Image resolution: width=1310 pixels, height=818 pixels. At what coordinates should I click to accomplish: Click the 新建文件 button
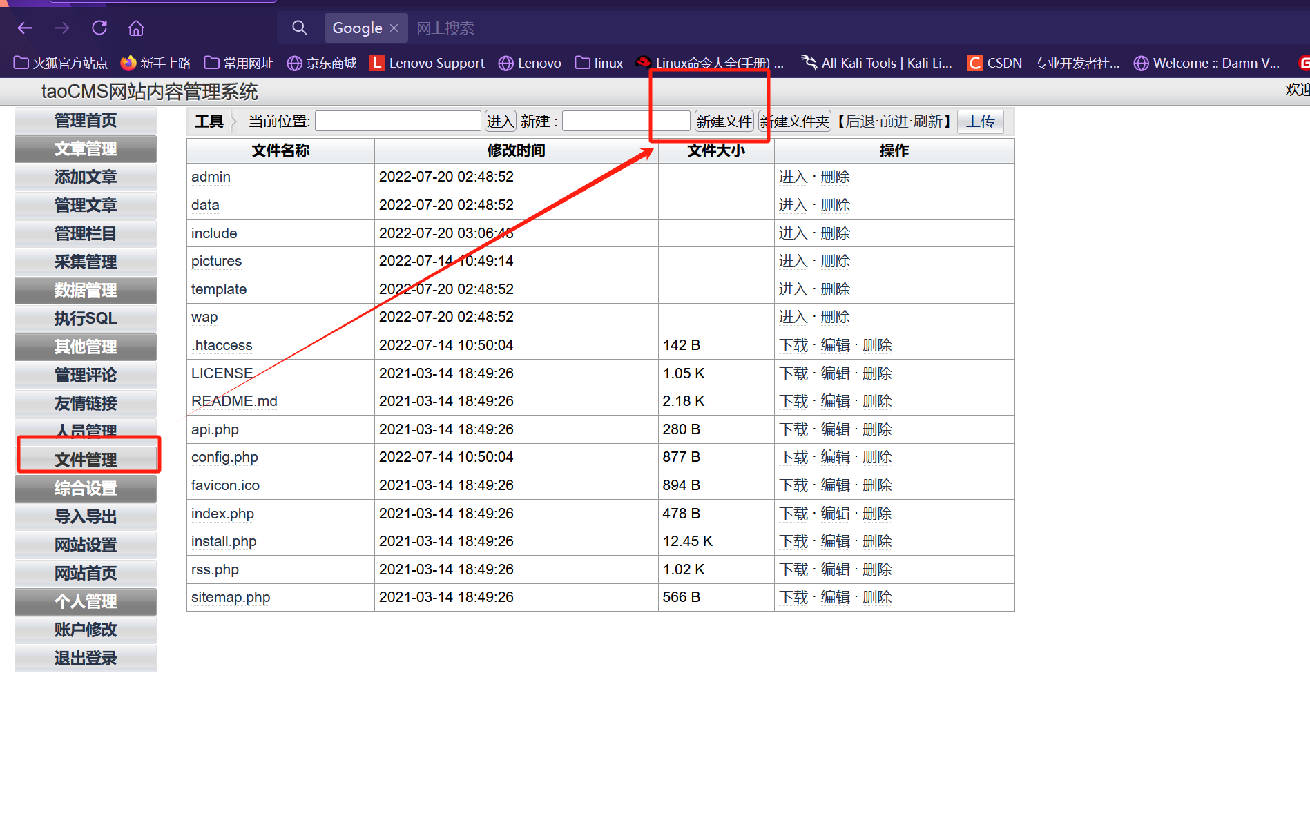[723, 121]
